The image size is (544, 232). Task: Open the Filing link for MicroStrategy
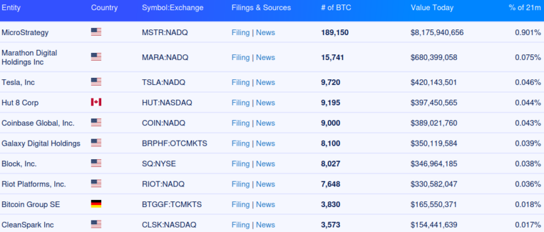241,33
